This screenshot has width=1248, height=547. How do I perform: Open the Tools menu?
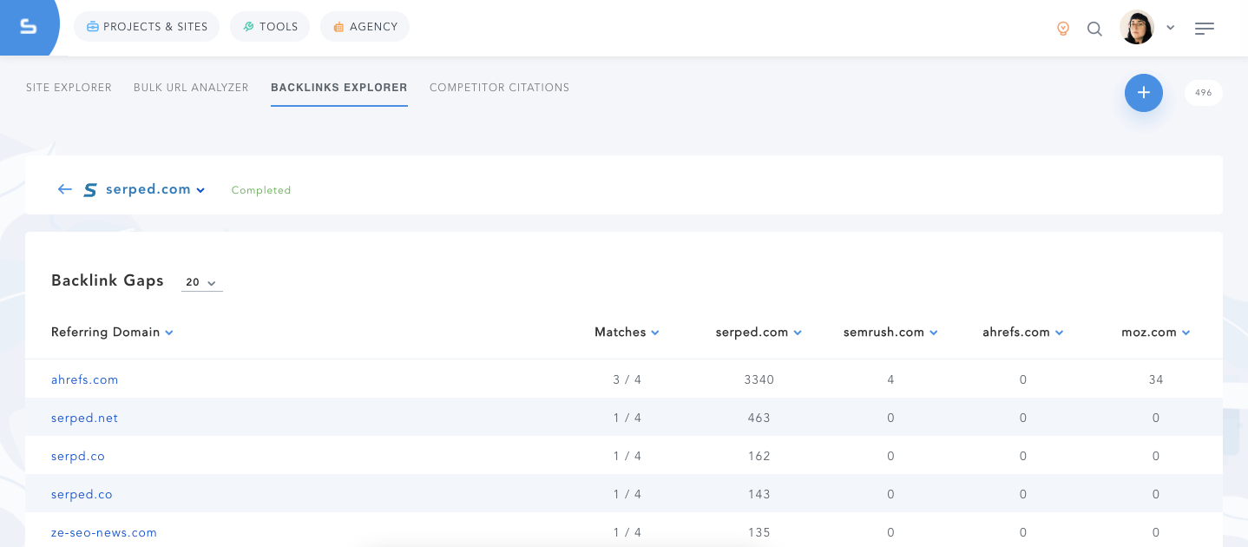coord(270,27)
